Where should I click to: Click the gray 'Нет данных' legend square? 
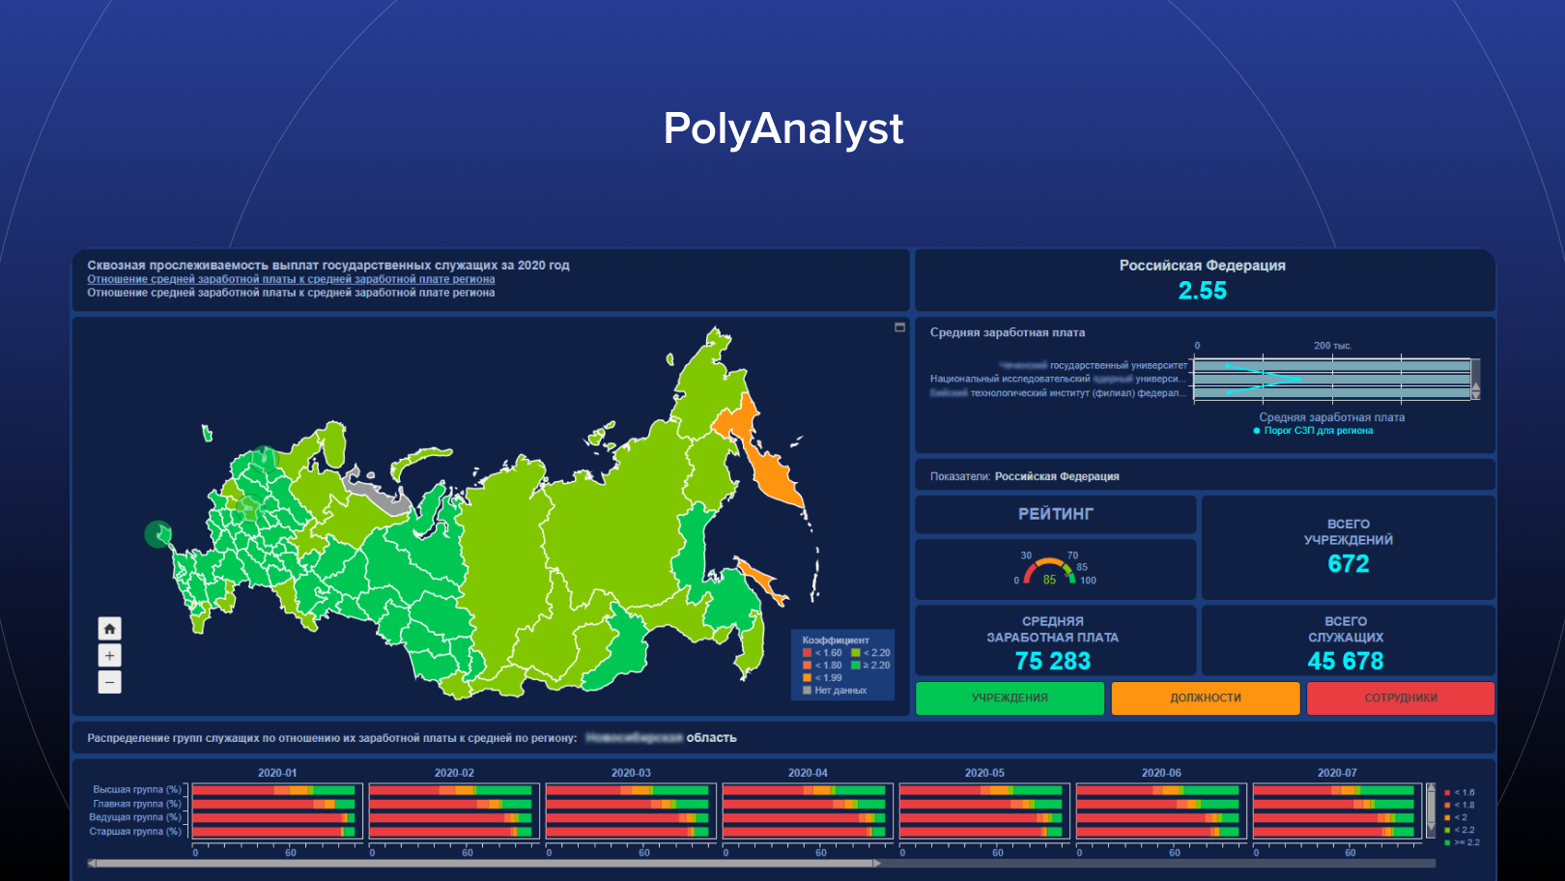[x=807, y=690]
